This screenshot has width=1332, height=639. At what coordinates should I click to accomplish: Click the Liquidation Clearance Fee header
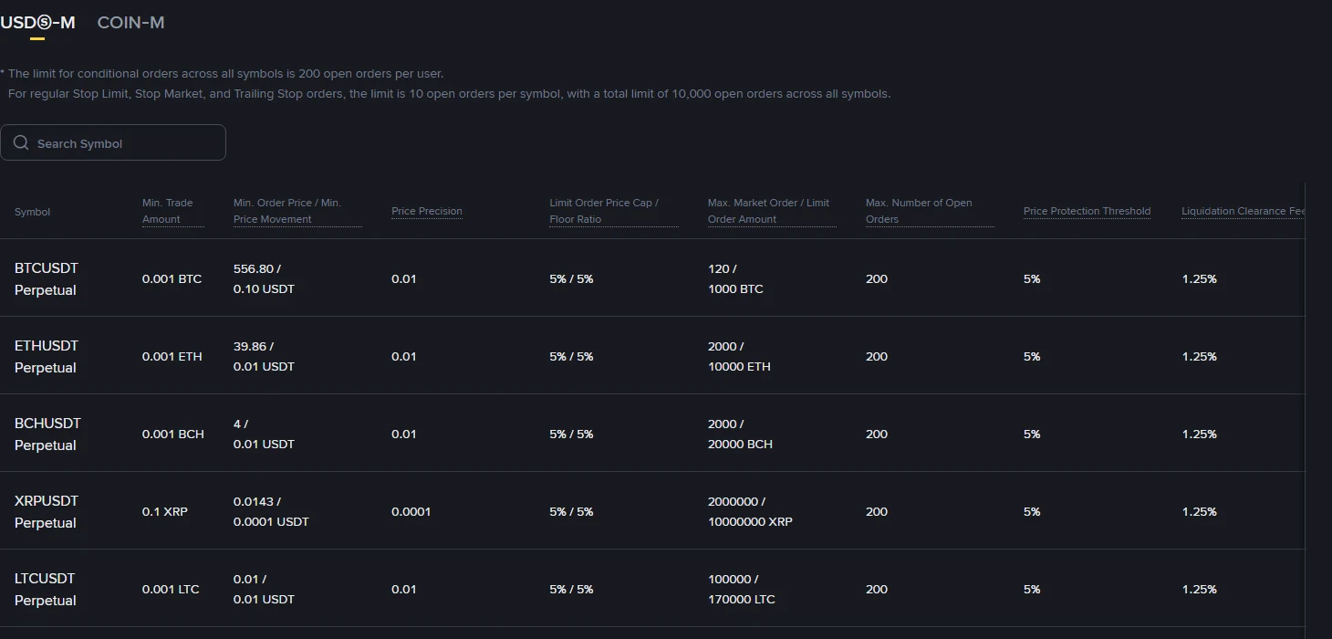pyautogui.click(x=1244, y=211)
